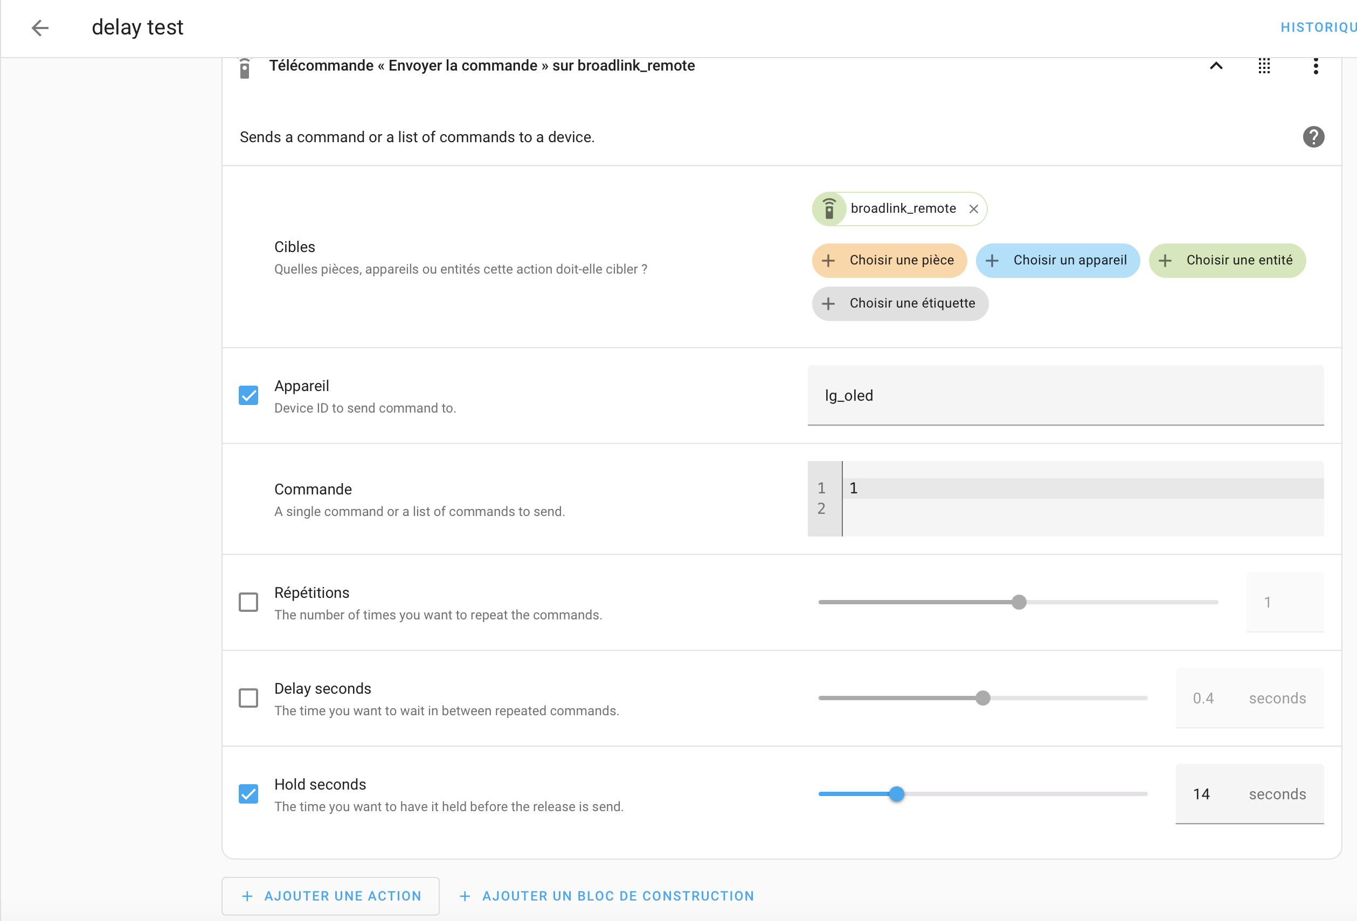Viewport: 1357px width, 921px height.
Task: Click plus icon on Choisir une étiquette
Action: [828, 303]
